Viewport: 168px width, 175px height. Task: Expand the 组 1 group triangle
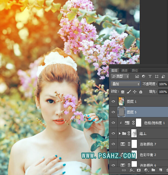click(120, 134)
